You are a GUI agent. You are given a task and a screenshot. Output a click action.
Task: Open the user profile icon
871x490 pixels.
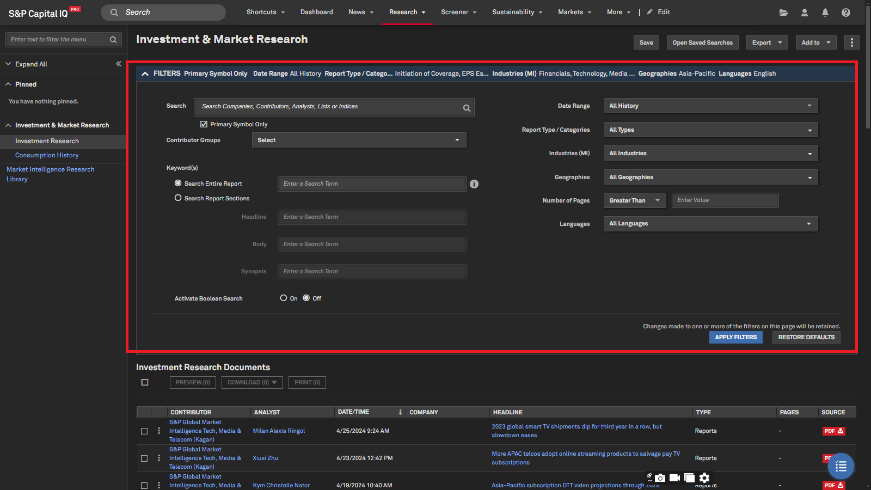(804, 13)
